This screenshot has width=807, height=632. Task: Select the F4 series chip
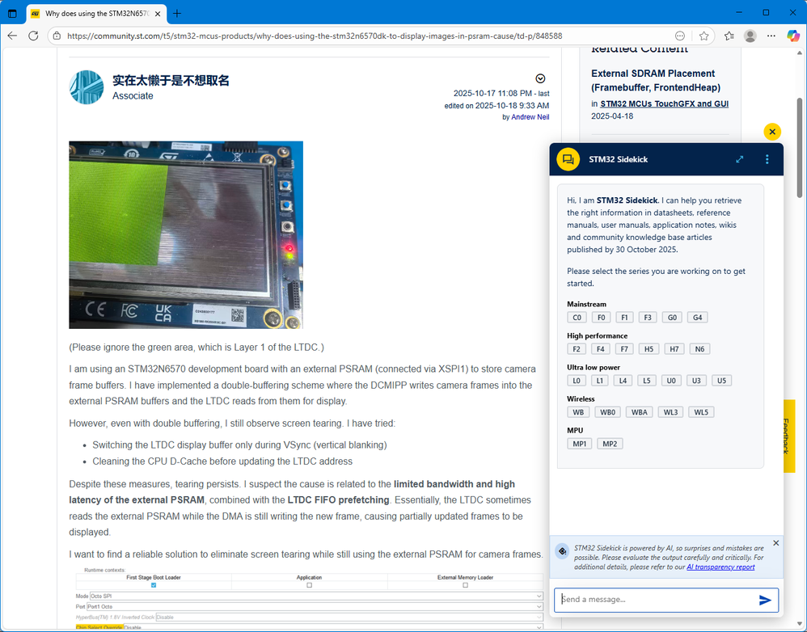[601, 349]
